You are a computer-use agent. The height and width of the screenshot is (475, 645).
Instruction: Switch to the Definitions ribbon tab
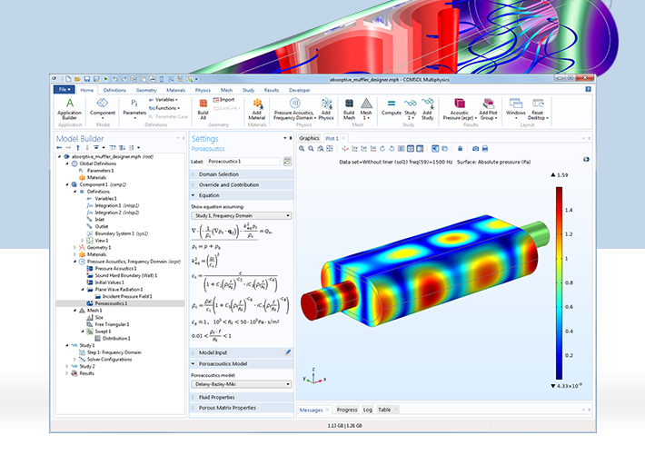(114, 90)
